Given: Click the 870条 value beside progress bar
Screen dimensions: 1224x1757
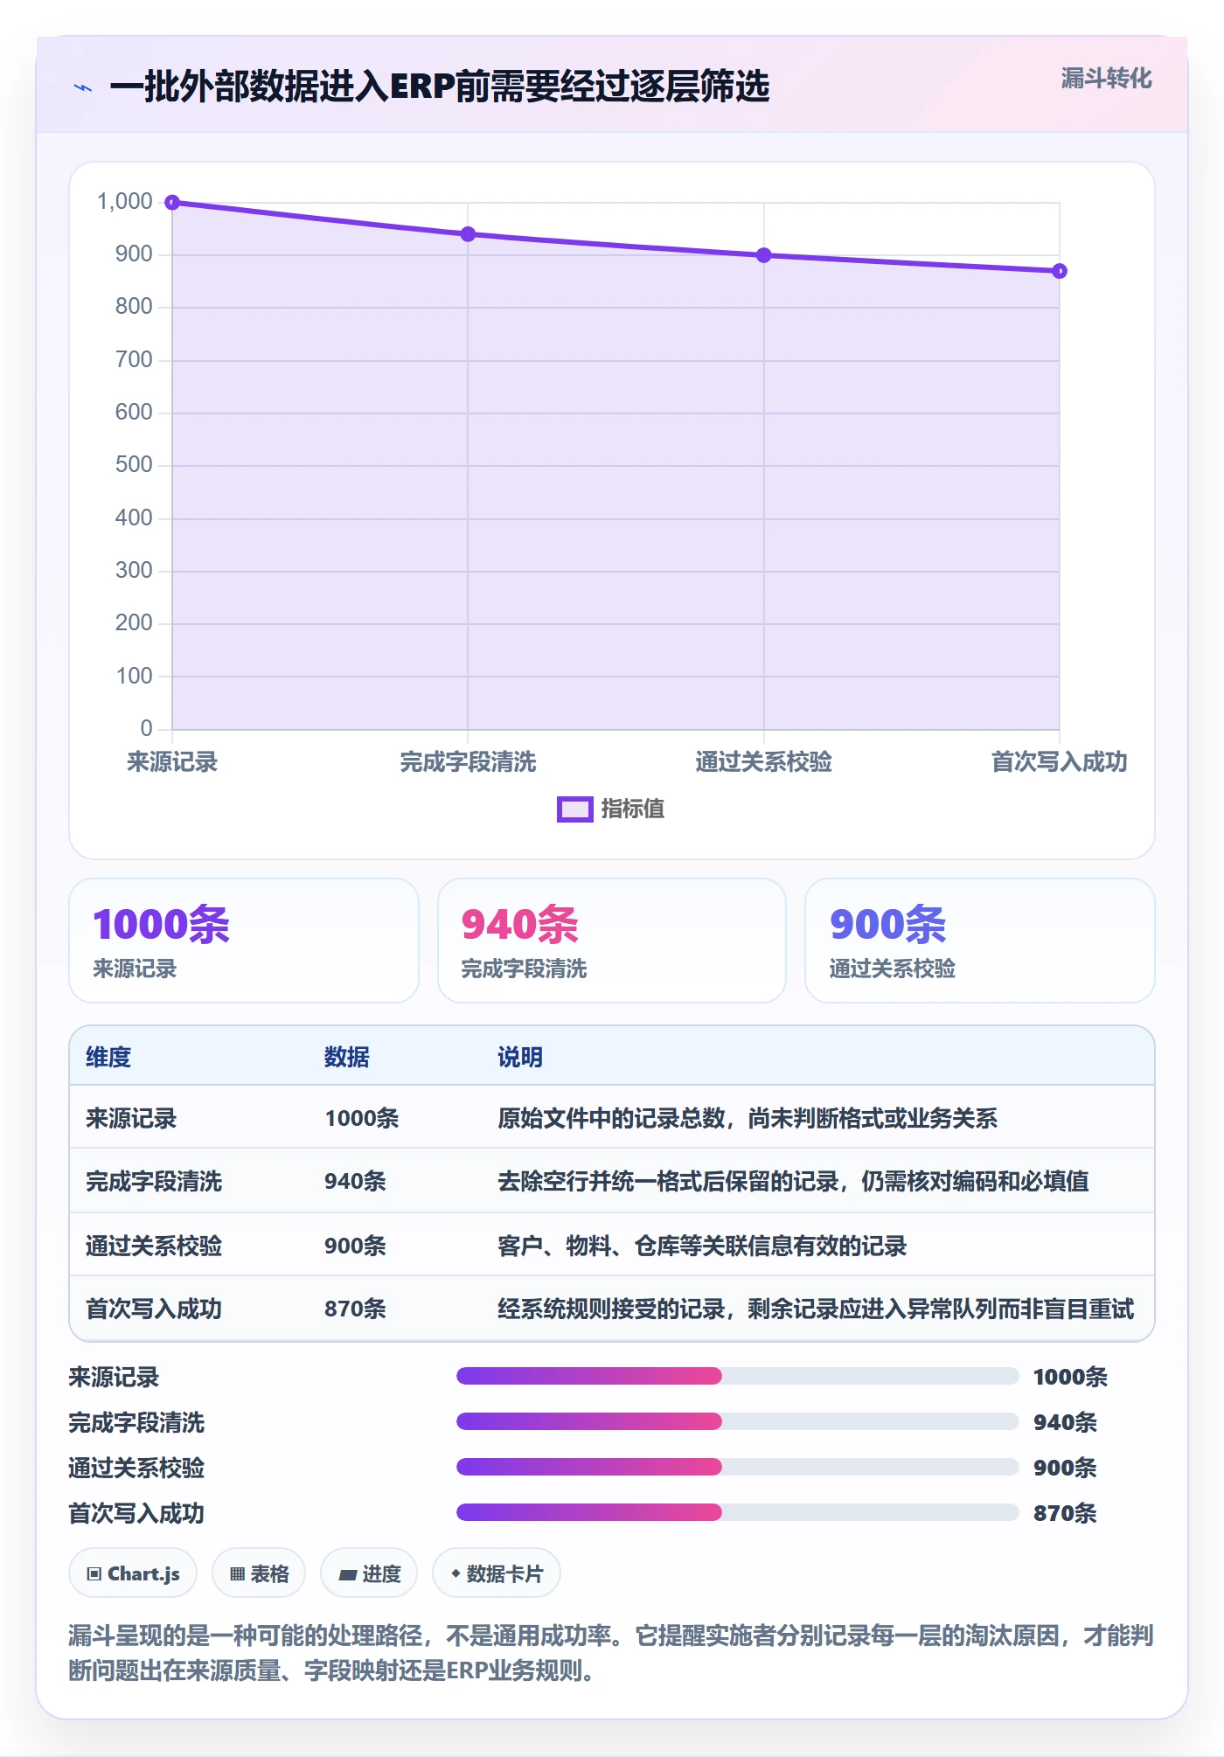Looking at the screenshot, I should point(1065,1514).
